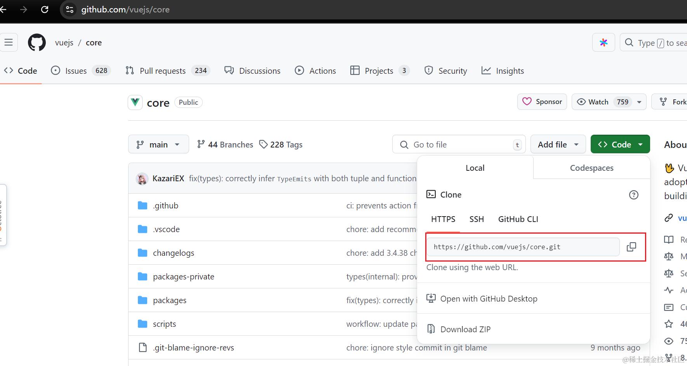This screenshot has width=687, height=366.
Task: Expand the Add file dropdown
Action: (558, 144)
